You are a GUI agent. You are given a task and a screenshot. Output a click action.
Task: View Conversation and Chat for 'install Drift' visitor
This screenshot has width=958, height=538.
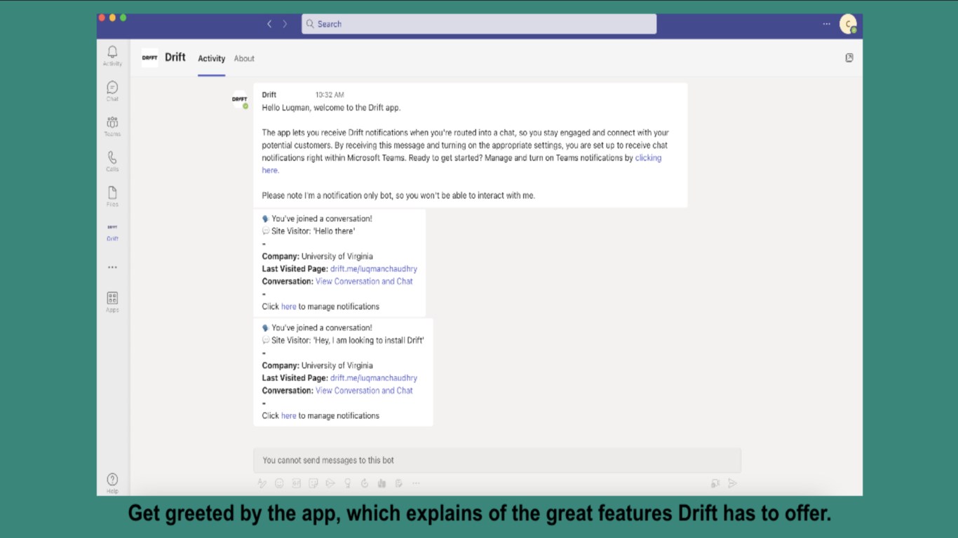point(364,391)
